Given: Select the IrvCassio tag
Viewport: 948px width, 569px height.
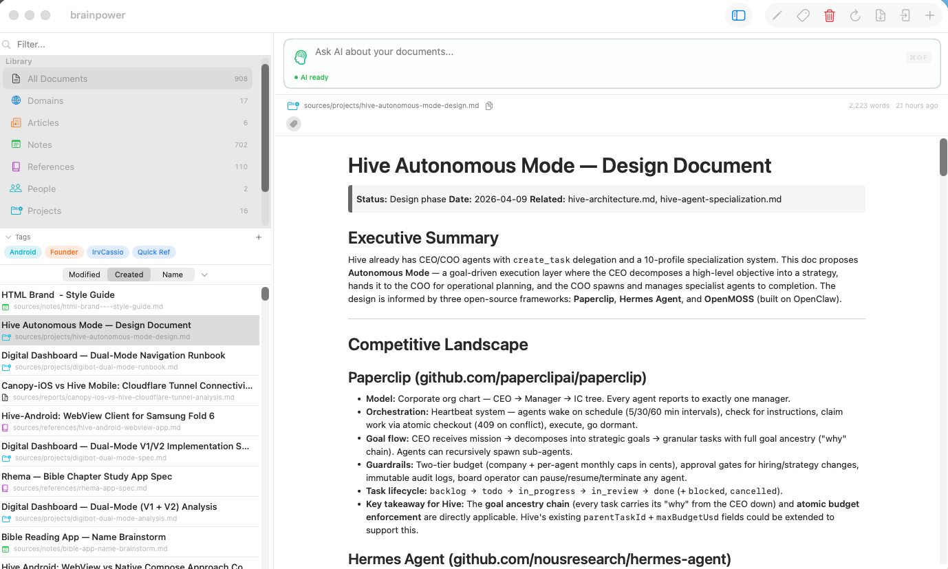Looking at the screenshot, I should (108, 252).
